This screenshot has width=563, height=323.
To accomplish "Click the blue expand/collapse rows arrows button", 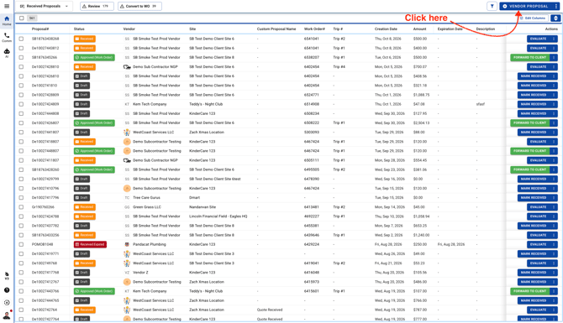I will 555,18.
